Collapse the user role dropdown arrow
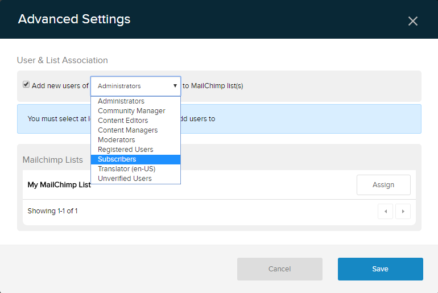Image resolution: width=438 pixels, height=293 pixels. (175, 86)
